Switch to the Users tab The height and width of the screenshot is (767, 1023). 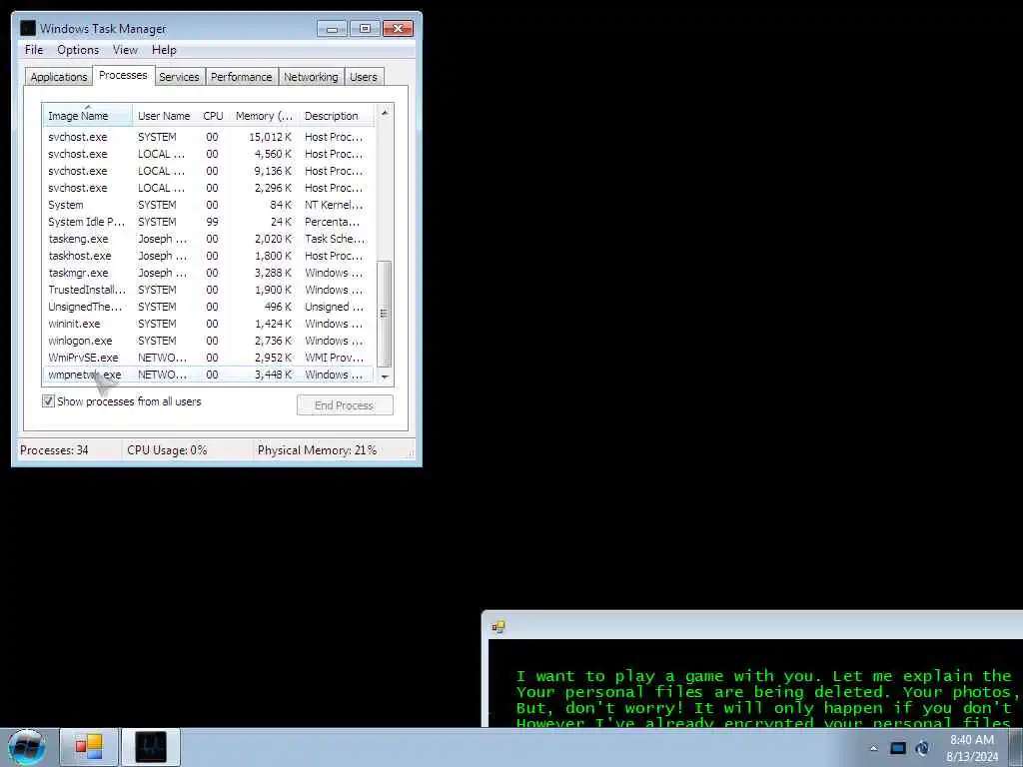[x=364, y=77]
